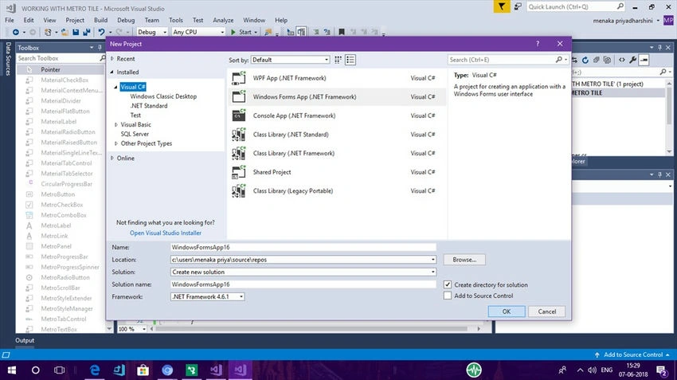
Task: Open the Build menu
Action: [100, 20]
